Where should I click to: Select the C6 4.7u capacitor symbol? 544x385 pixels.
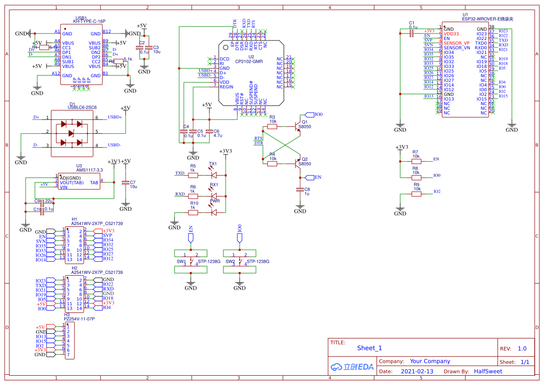pos(209,131)
